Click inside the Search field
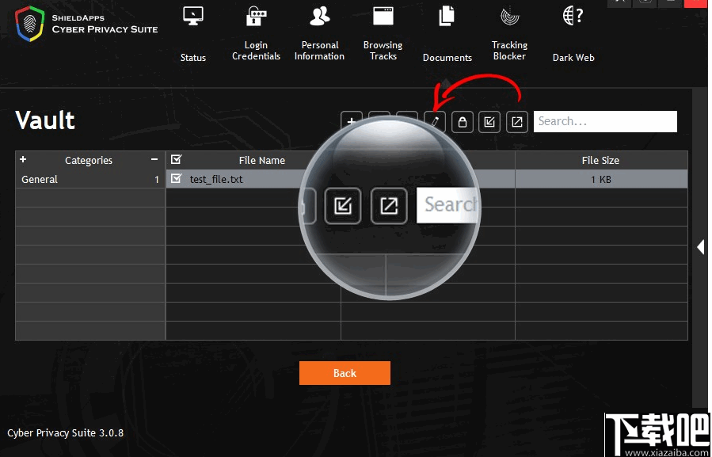Screen dimensions: 712x457 (606, 121)
